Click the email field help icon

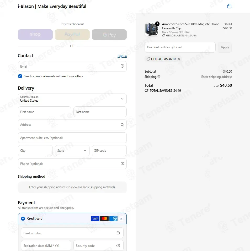(x=122, y=66)
